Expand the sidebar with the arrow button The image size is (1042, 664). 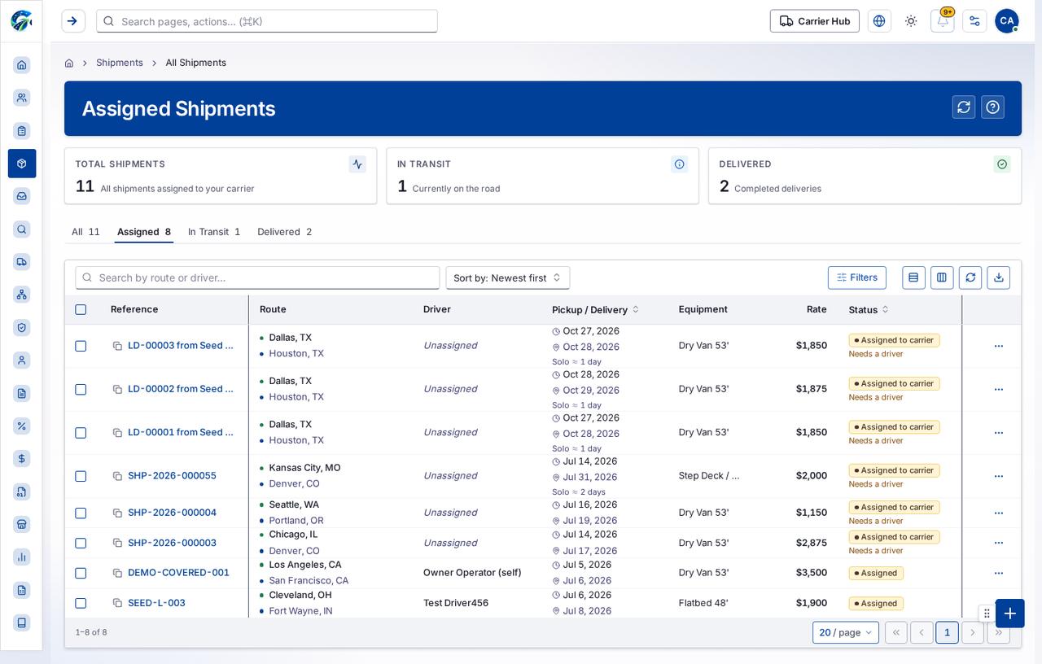pos(72,21)
